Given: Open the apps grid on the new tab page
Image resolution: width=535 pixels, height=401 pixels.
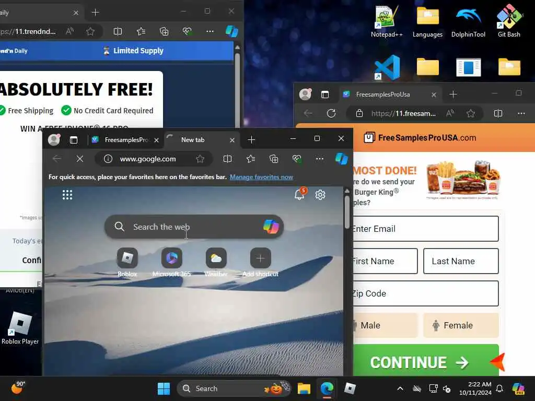Looking at the screenshot, I should click(x=67, y=195).
